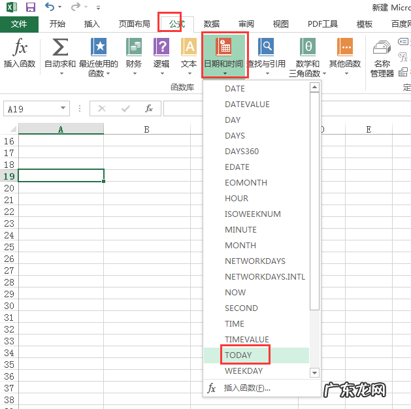This screenshot has width=411, height=409.
Task: Open the 文本 text functions icon
Action: pos(189,47)
